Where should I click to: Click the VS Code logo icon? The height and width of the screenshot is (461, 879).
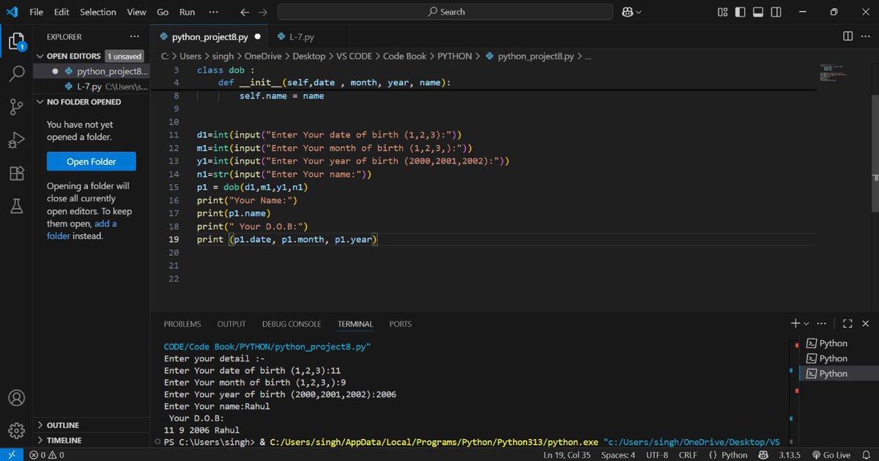tap(12, 12)
